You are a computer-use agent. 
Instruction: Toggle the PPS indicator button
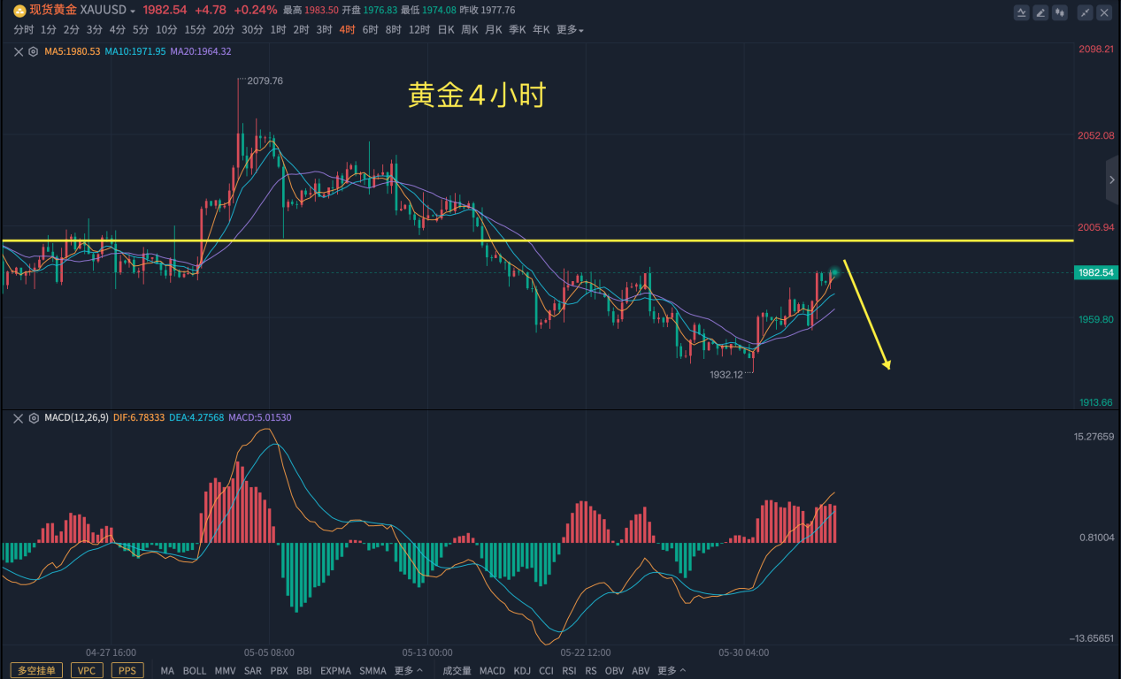tap(127, 670)
